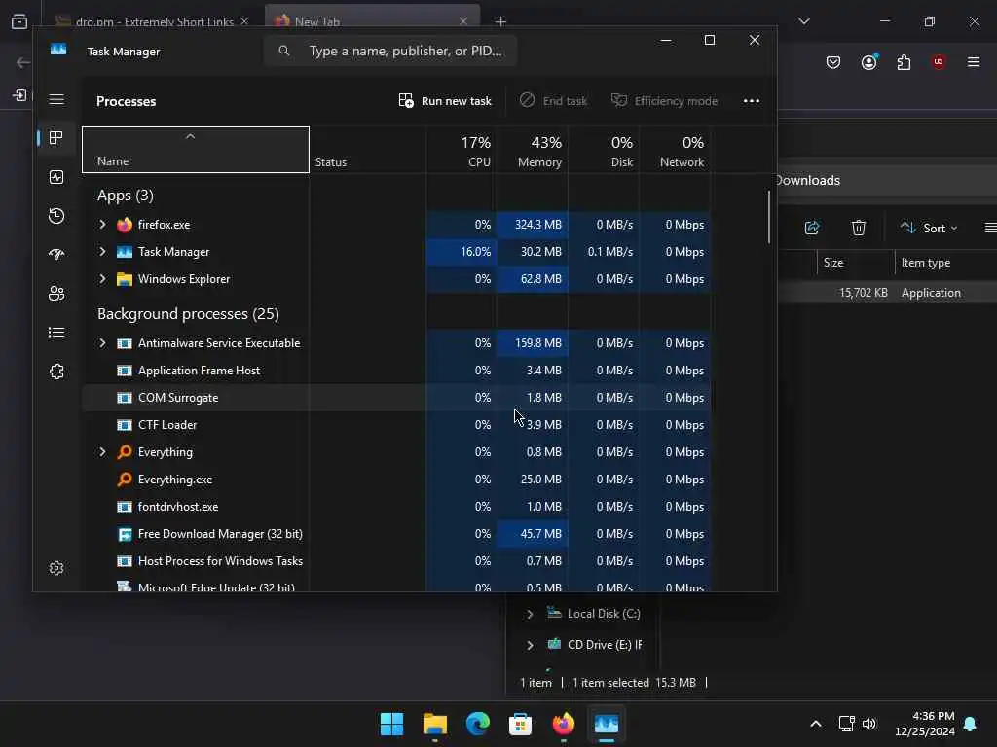The height and width of the screenshot is (747, 997).
Task: Open the three-dot more options menu
Action: pos(752,101)
